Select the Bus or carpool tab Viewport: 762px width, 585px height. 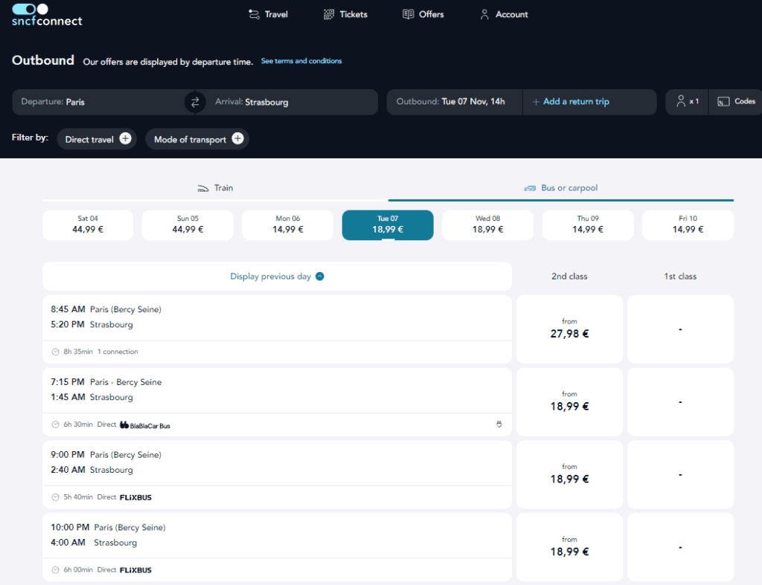click(561, 188)
